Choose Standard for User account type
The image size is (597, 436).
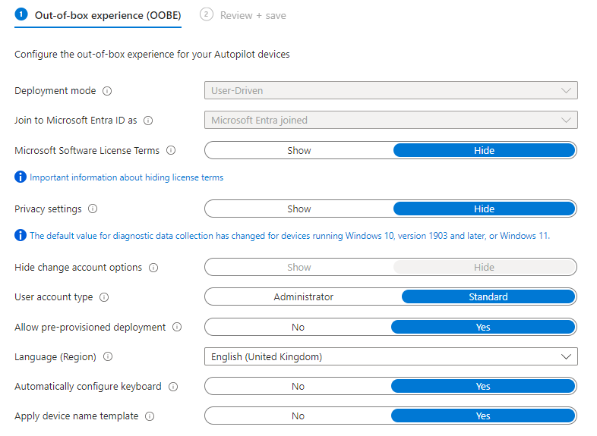(488, 297)
